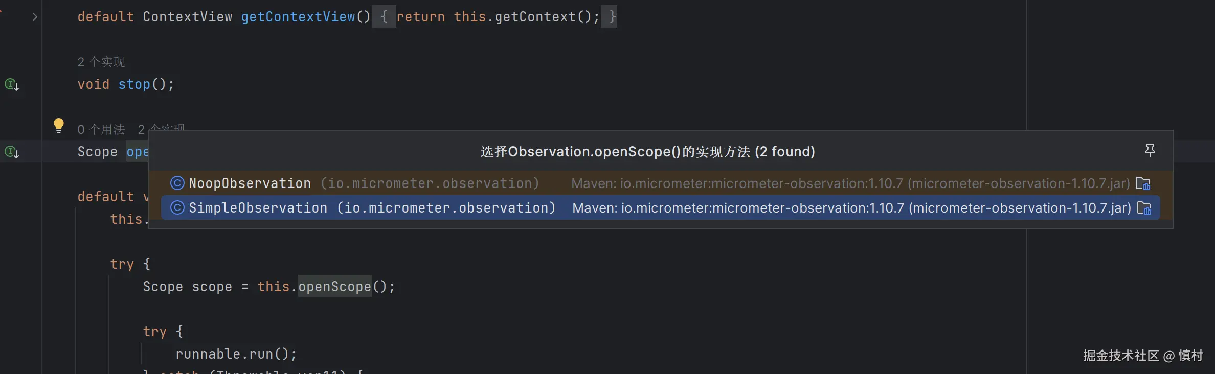
Task: Click the "0 个用法" usages hint
Action: click(x=101, y=129)
